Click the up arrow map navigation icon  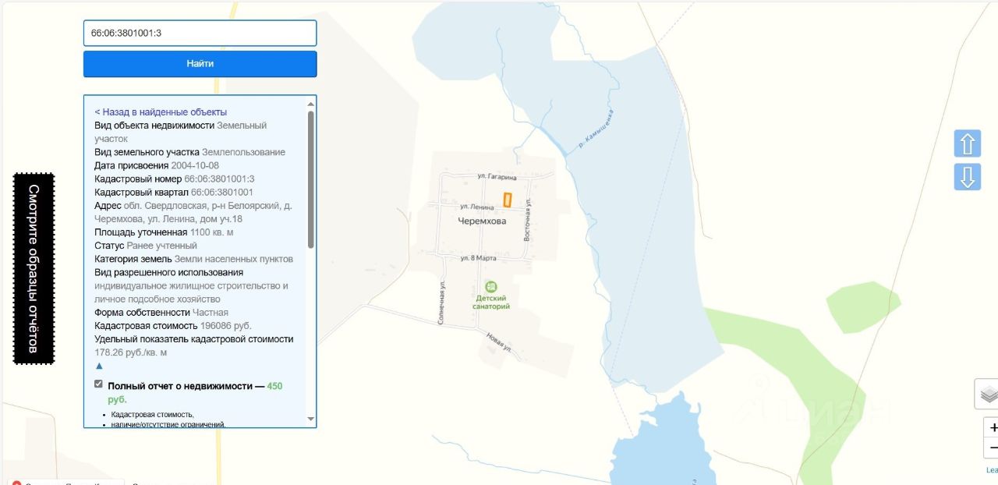967,144
